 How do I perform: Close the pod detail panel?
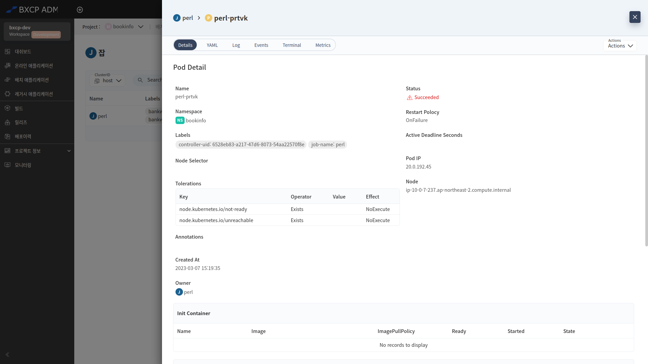(635, 17)
